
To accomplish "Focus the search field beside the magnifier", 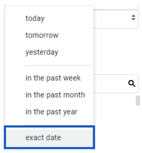I will pos(110,84).
